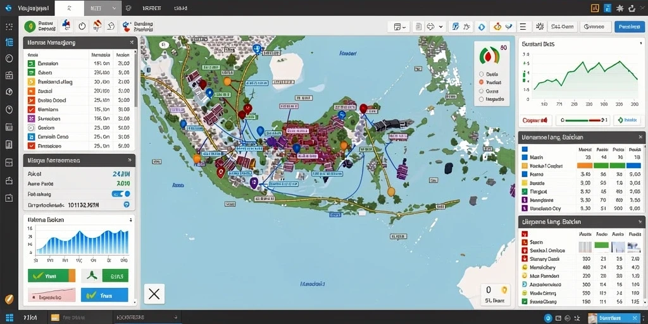Viewport: 648px width, 324px height.
Task: Select the power-timer circle toolbar icon
Action: pos(82,27)
